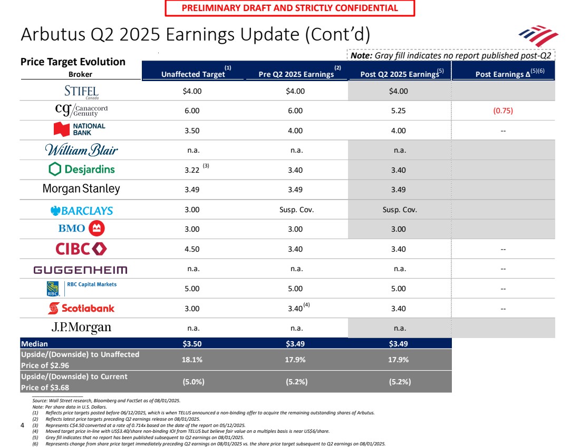
Task: Click the Upside/(Downside) to Current Price label
Action: [x=74, y=382]
